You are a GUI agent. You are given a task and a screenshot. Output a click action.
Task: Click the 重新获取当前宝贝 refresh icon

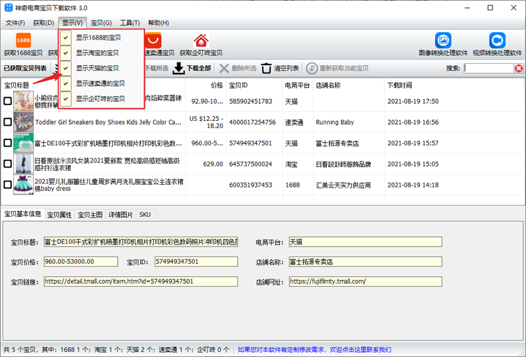(x=312, y=68)
